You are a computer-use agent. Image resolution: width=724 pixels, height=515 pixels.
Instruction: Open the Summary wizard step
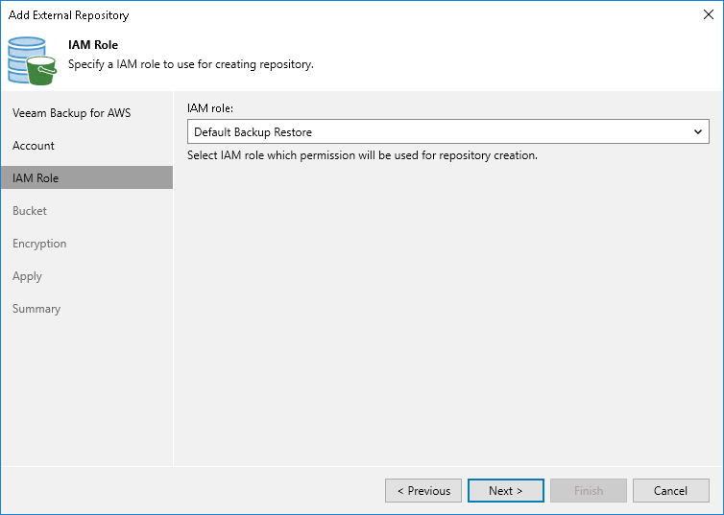(36, 309)
